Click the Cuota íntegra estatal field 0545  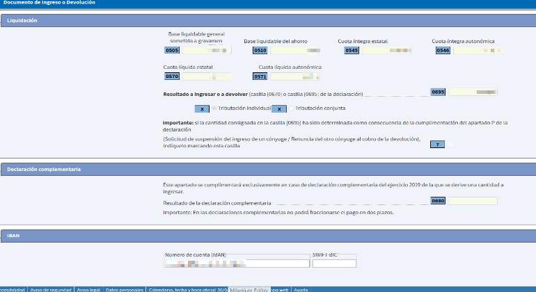click(386, 50)
